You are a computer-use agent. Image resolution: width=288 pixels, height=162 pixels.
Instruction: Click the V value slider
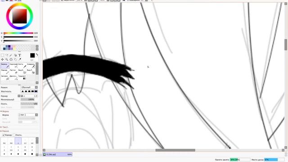click(x=18, y=41)
